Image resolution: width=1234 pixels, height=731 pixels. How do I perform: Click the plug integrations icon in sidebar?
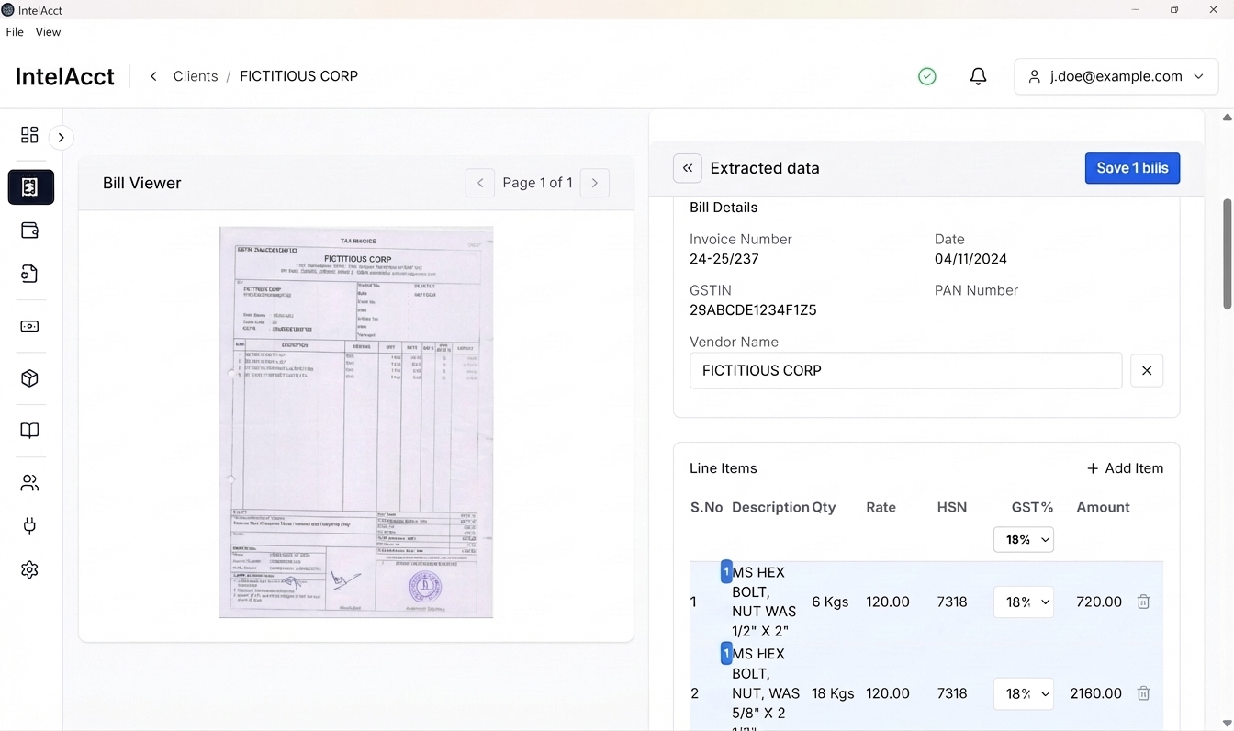pos(29,526)
